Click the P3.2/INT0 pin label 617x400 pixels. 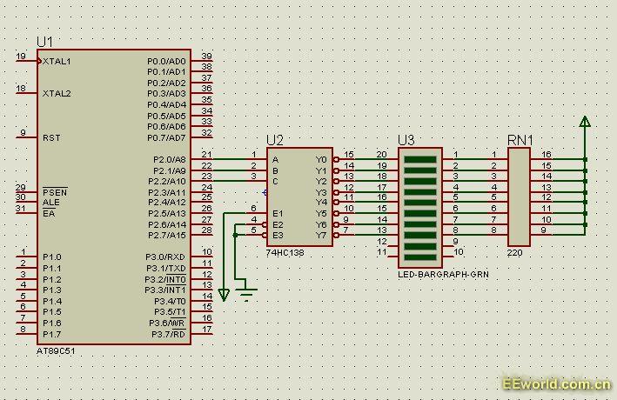pyautogui.click(x=165, y=279)
